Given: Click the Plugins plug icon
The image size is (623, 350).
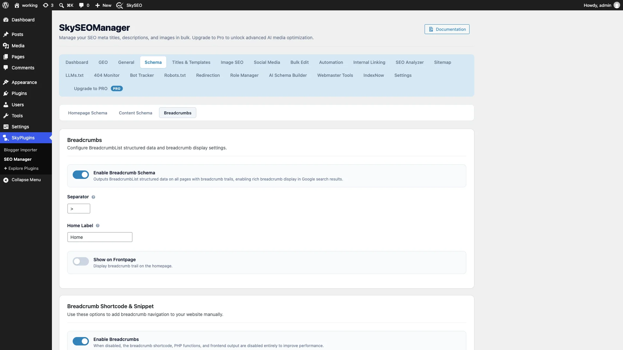Looking at the screenshot, I should point(6,93).
